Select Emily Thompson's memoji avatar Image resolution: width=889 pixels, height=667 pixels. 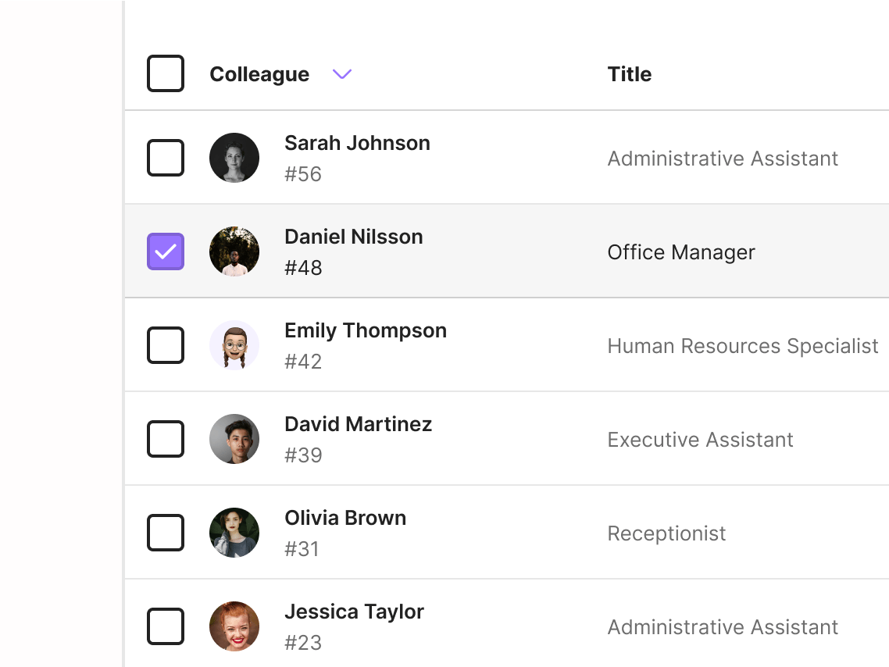234,344
